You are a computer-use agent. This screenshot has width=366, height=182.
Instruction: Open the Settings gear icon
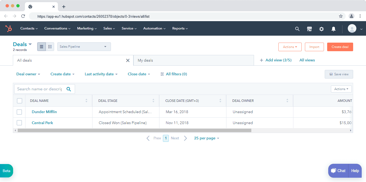322,29
